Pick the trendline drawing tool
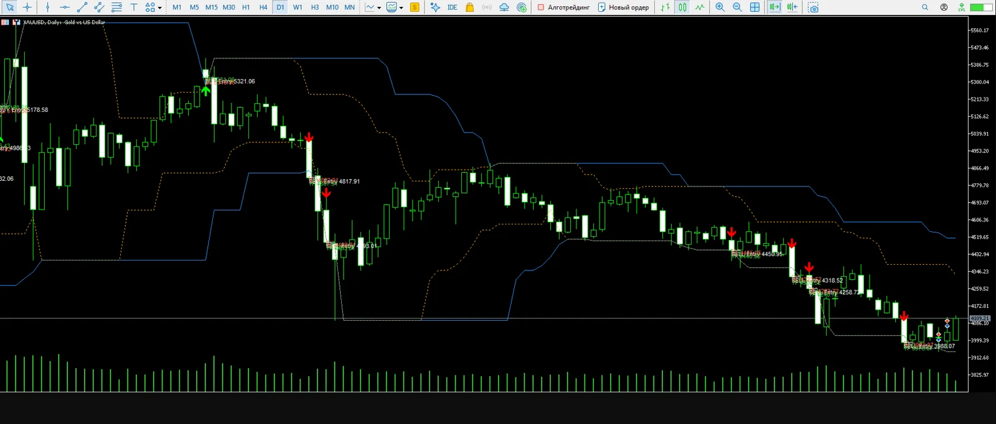 (82, 7)
